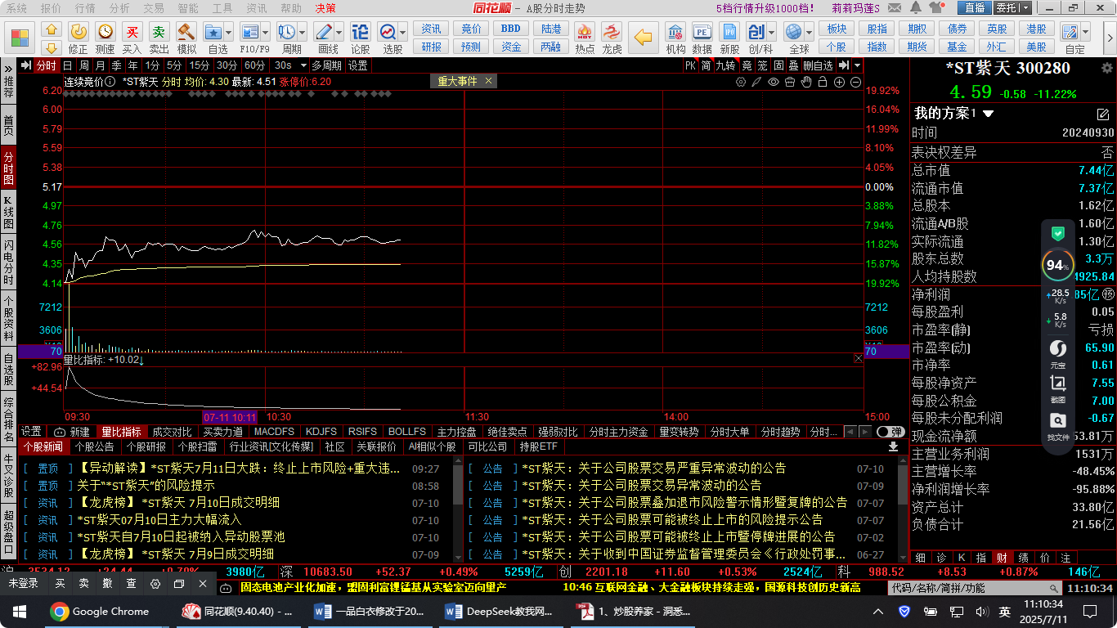This screenshot has width=1117, height=628.
Task: Toggle the eye visibility icon above chart
Action: coord(774,82)
